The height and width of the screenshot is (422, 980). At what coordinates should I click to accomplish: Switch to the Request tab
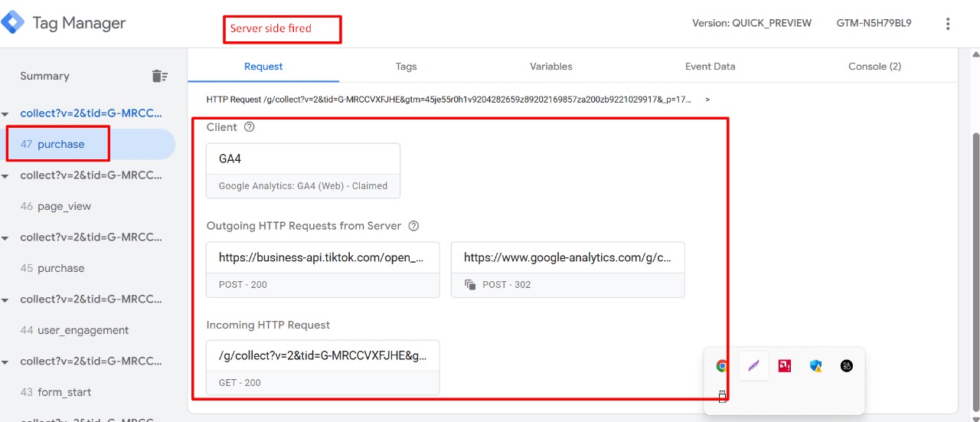coord(263,67)
